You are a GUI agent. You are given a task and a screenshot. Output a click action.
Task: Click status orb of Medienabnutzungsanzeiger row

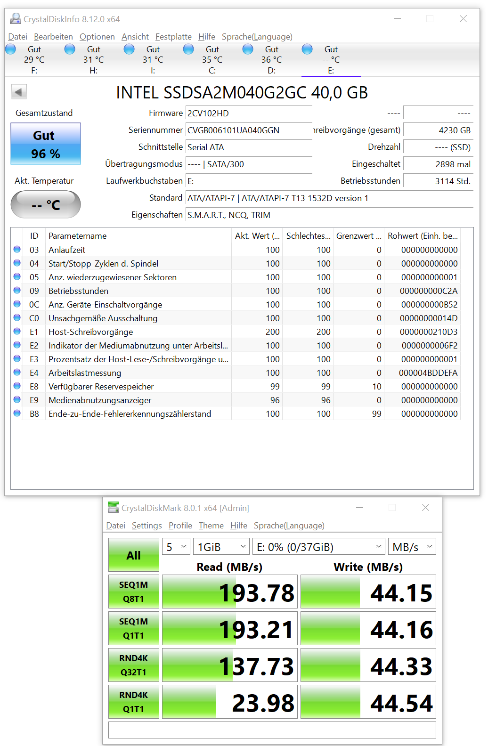(17, 399)
